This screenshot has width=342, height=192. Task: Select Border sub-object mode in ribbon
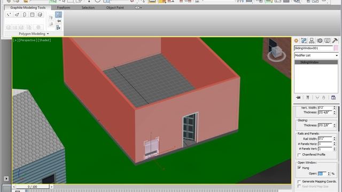25,14
